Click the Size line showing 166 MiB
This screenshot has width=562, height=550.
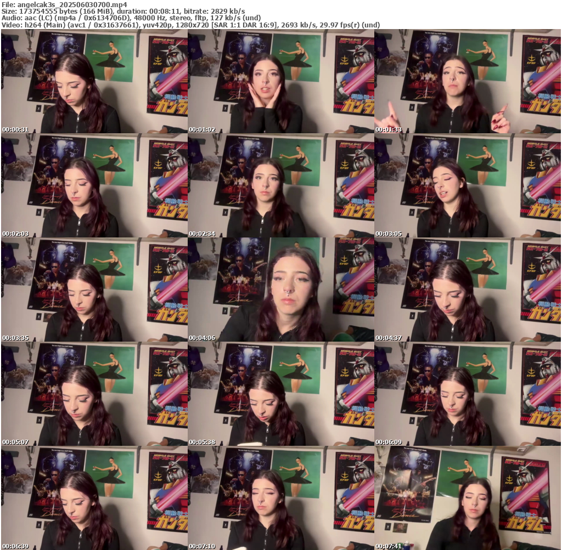tap(123, 12)
